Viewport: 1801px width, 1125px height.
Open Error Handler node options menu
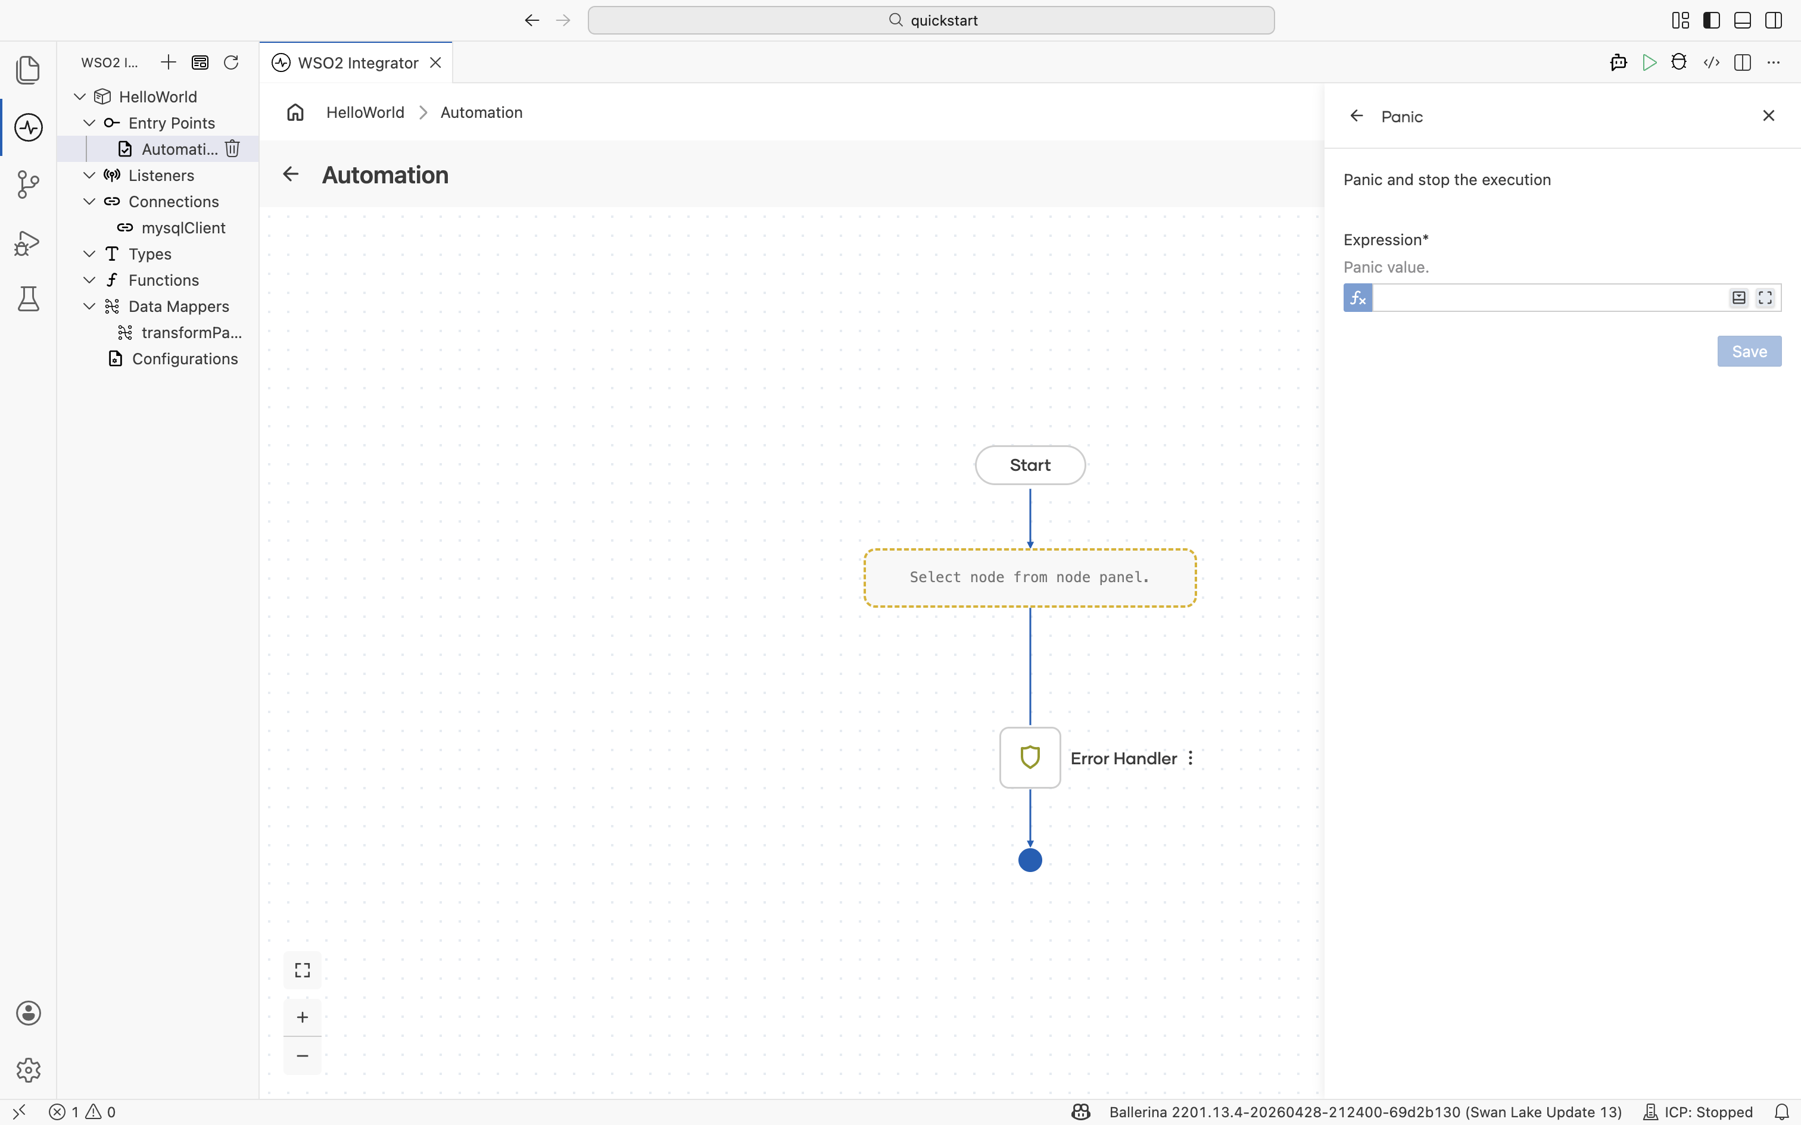pos(1191,758)
